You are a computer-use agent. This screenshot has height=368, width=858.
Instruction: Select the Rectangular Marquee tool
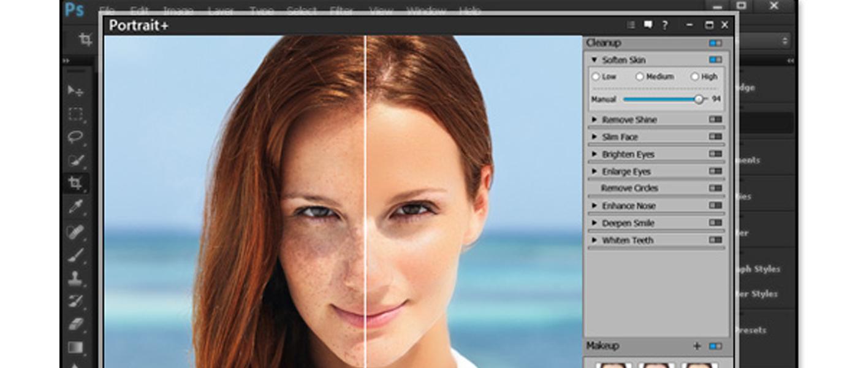(x=76, y=114)
